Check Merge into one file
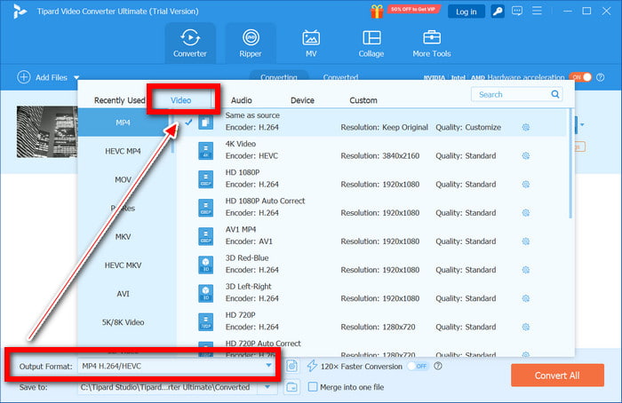The height and width of the screenshot is (403, 622). 313,386
